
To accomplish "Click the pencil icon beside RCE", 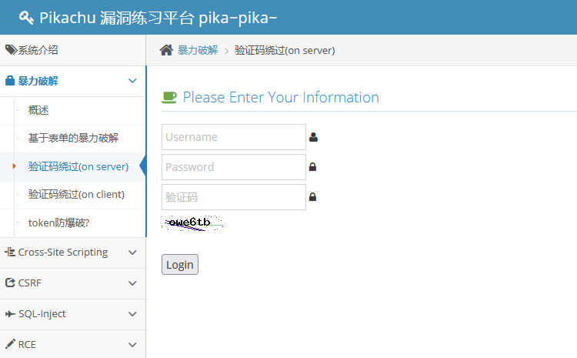I will [11, 344].
